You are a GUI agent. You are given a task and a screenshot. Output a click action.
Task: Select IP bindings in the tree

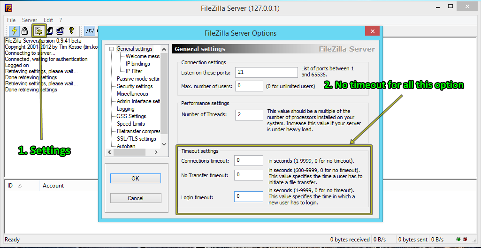(x=138, y=64)
